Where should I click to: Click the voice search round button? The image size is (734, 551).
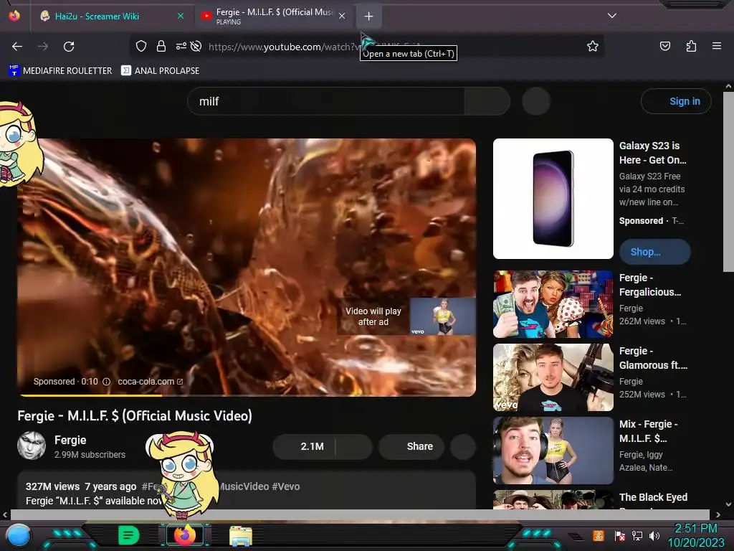(x=536, y=101)
